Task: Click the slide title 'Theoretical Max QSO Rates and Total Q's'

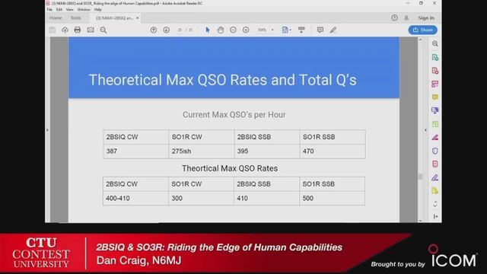Action: click(222, 80)
